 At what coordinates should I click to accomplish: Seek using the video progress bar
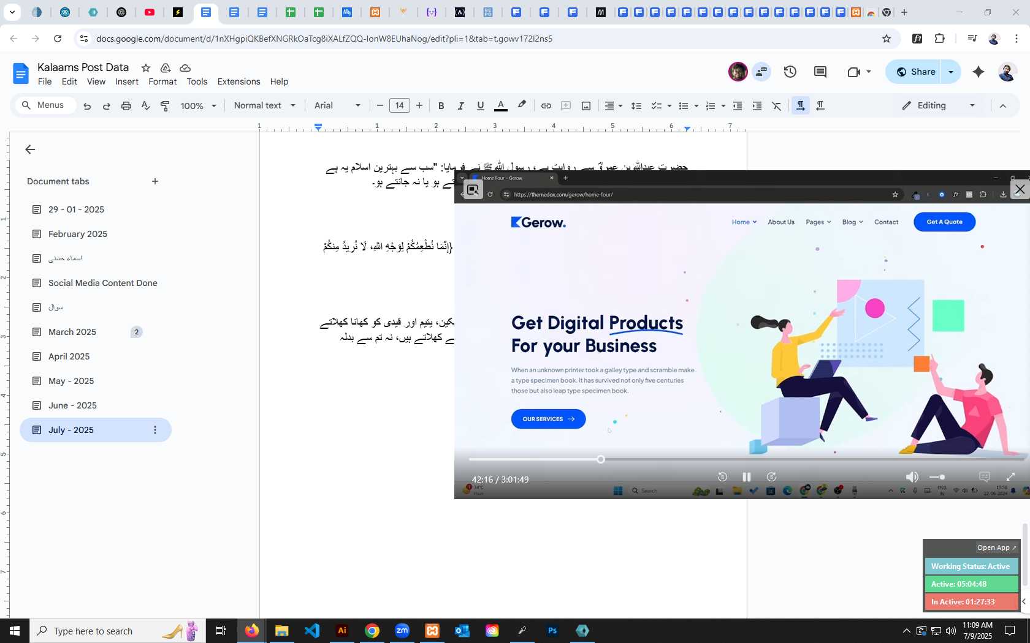[746, 459]
